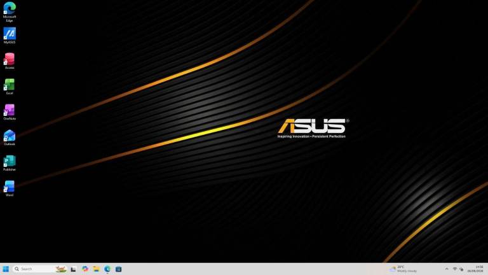Select the Access desktop shortcut
Image resolution: width=488 pixels, height=275 pixels.
click(10, 61)
